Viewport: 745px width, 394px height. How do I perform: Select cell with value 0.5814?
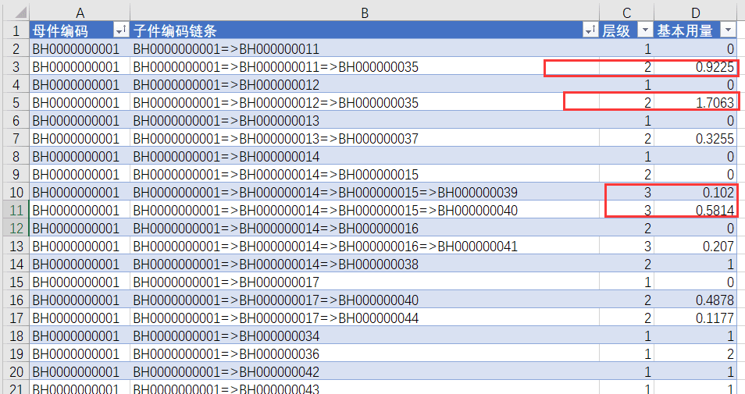pyautogui.click(x=696, y=211)
